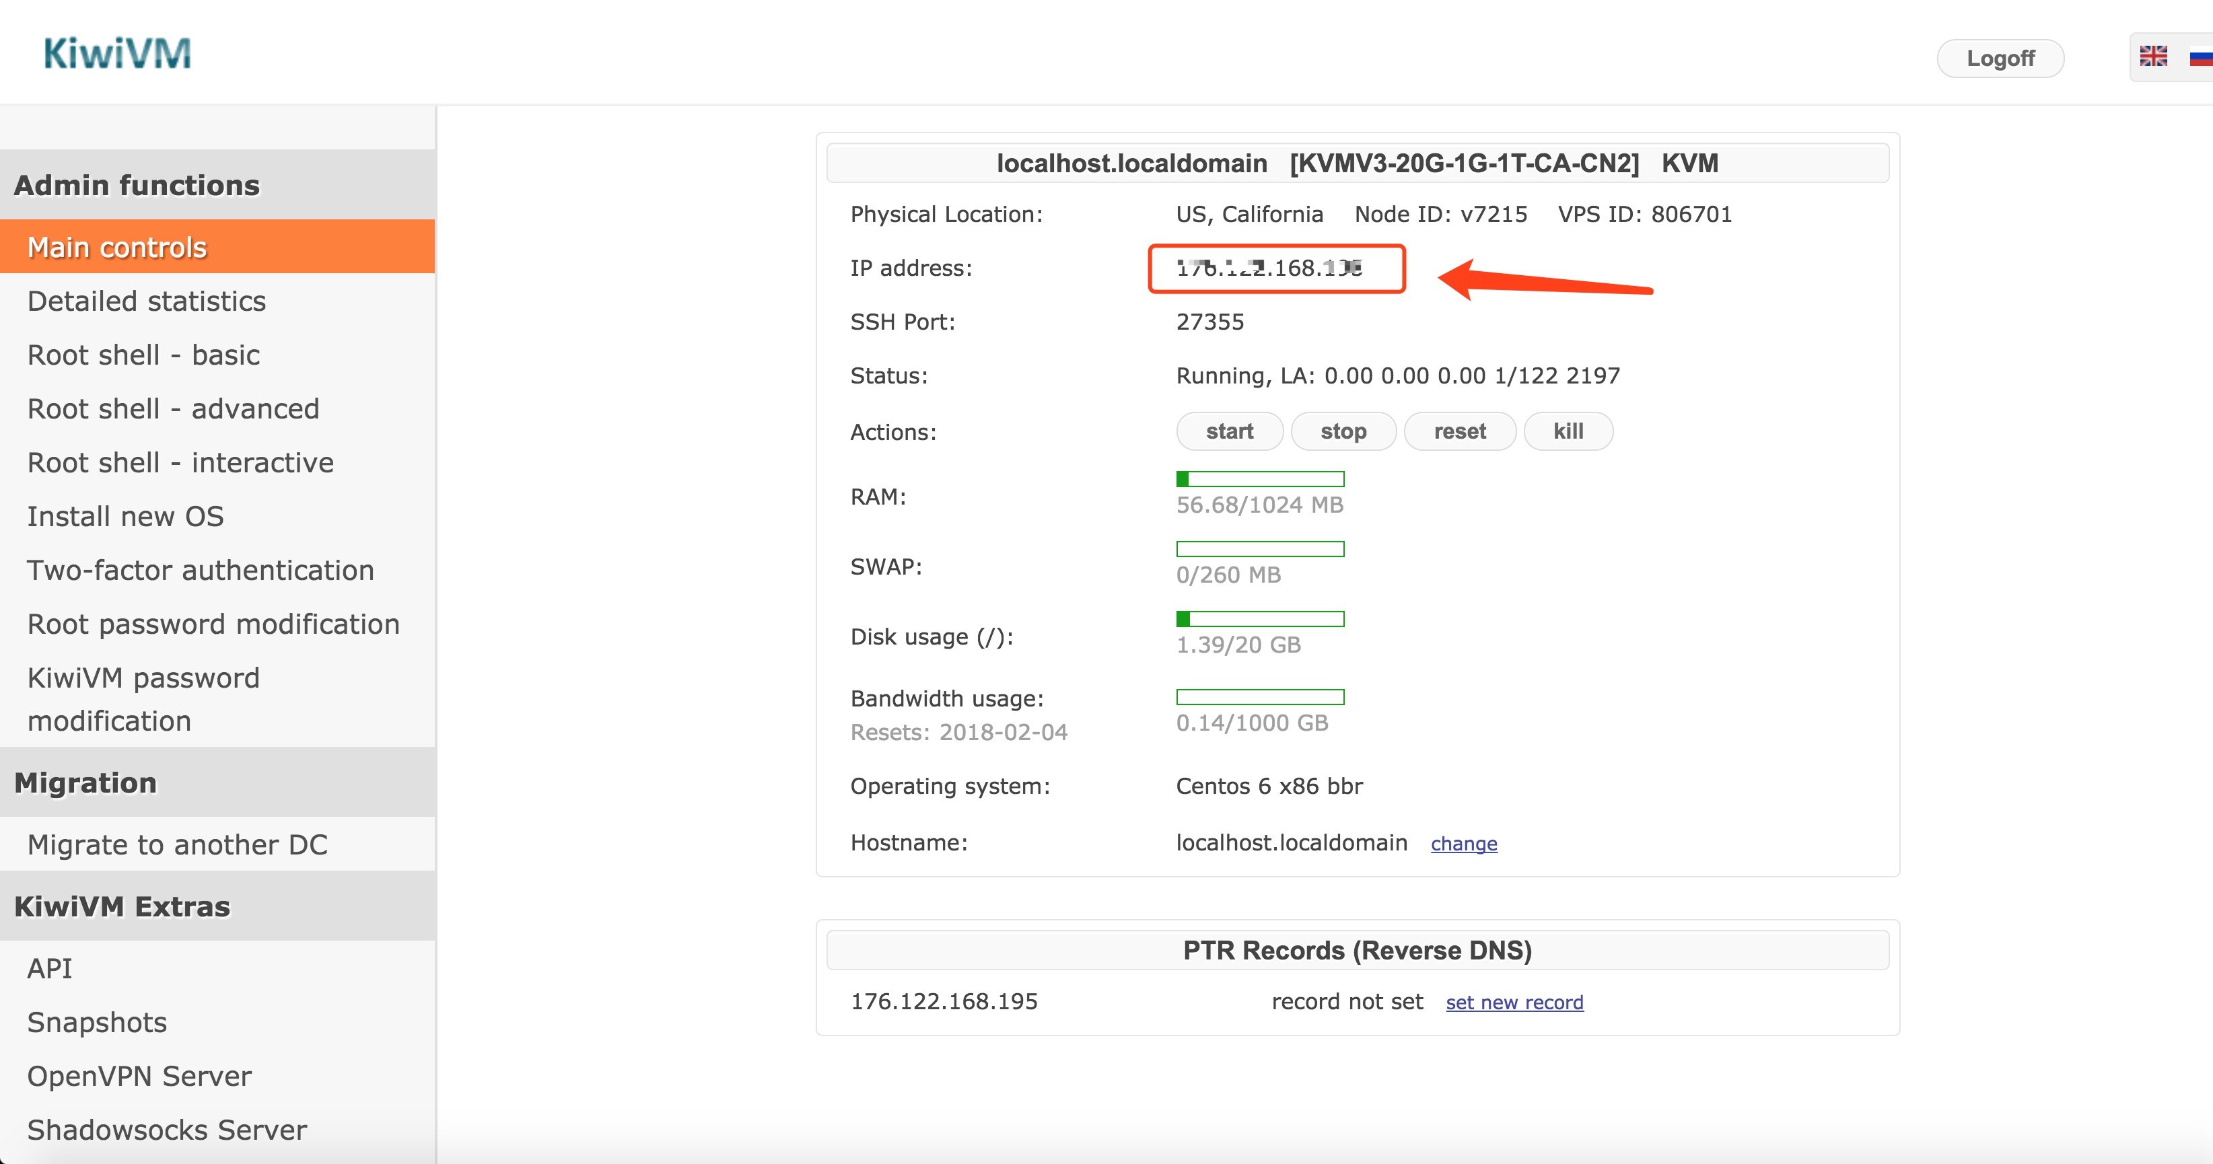Click the set new record link
The image size is (2213, 1164).
[x=1514, y=1003]
